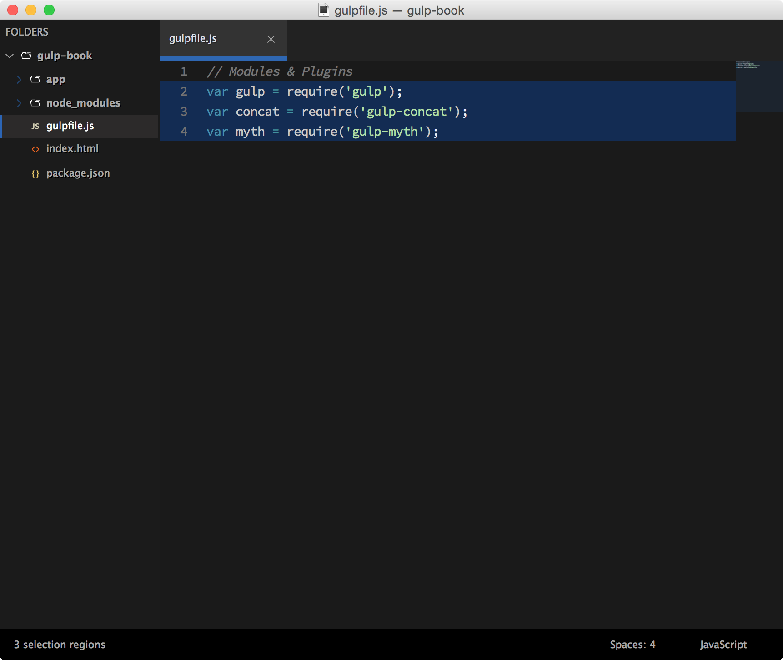Select the gulp-book folder label
The height and width of the screenshot is (660, 783).
point(65,56)
